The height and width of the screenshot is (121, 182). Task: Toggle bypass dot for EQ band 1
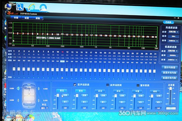point(14,77)
